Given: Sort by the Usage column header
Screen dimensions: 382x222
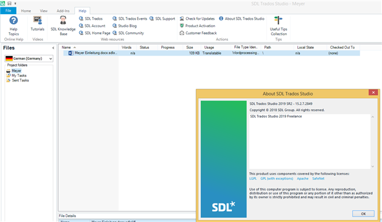Looking at the screenshot, I should 216,47.
